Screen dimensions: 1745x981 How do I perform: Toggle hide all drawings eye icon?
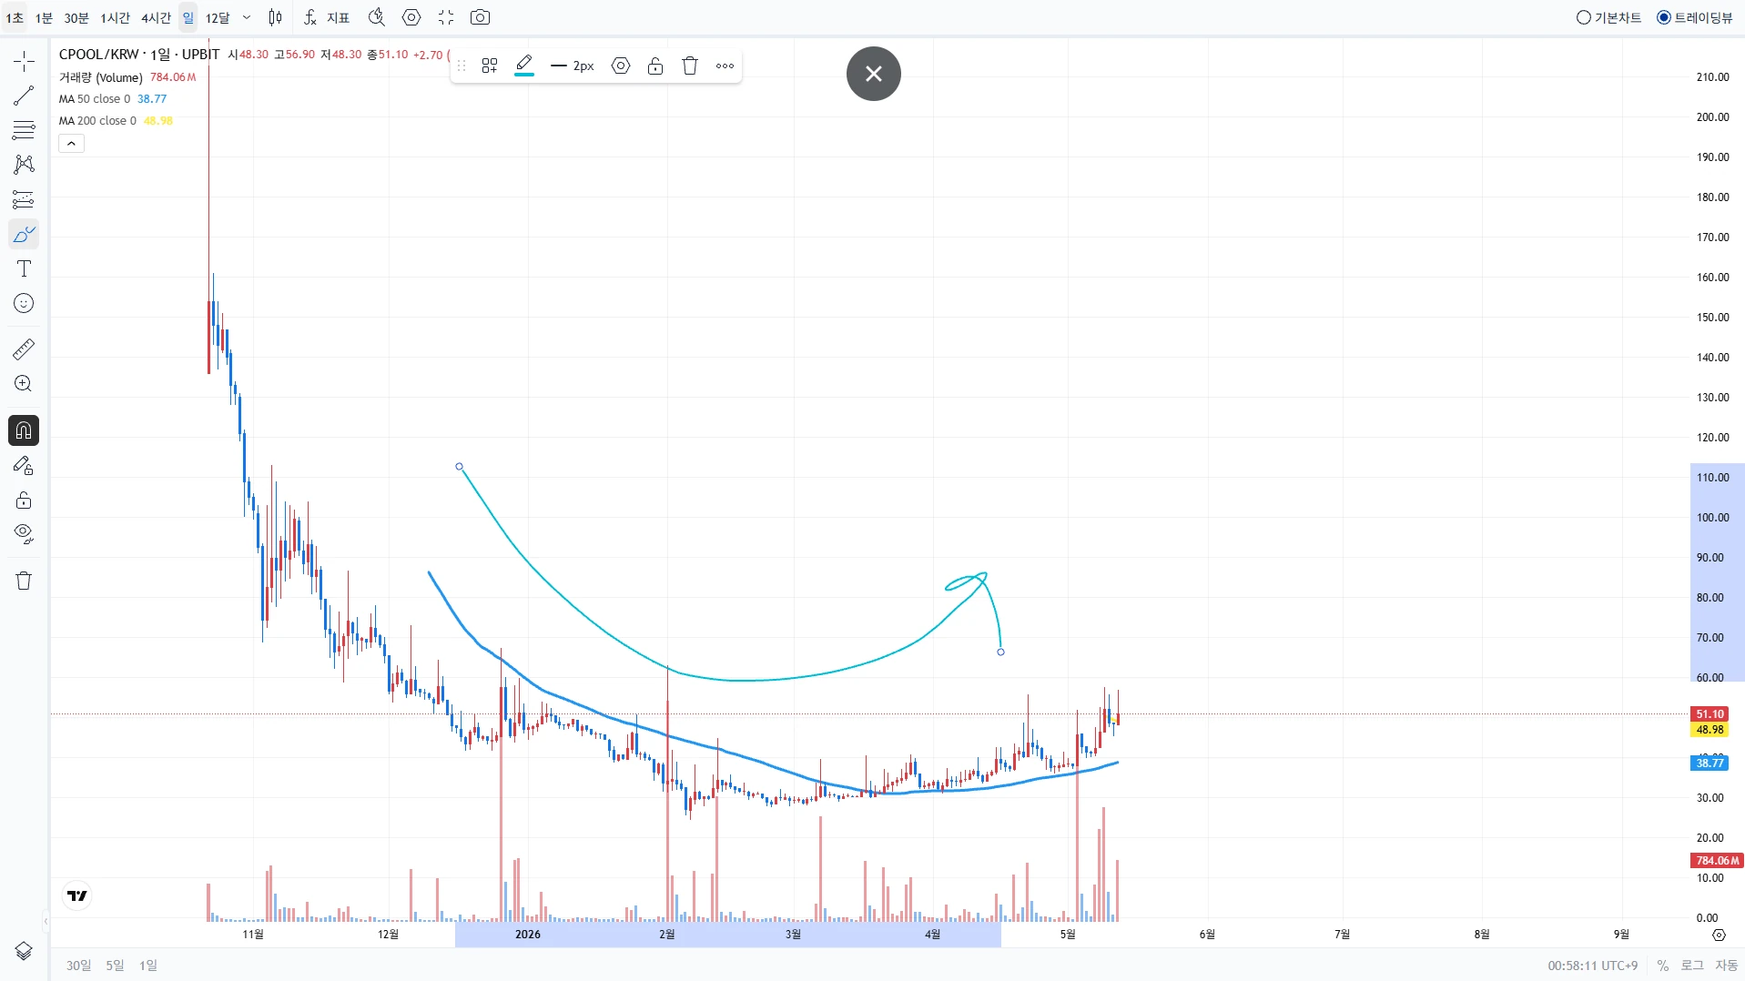click(x=24, y=534)
